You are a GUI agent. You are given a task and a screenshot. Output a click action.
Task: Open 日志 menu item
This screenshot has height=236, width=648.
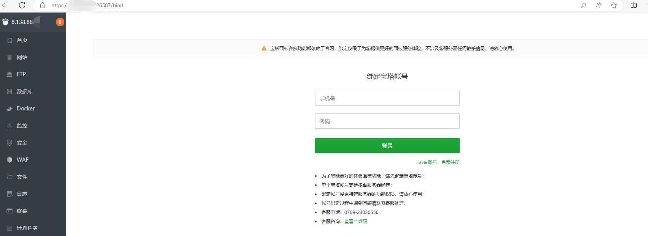(x=33, y=194)
